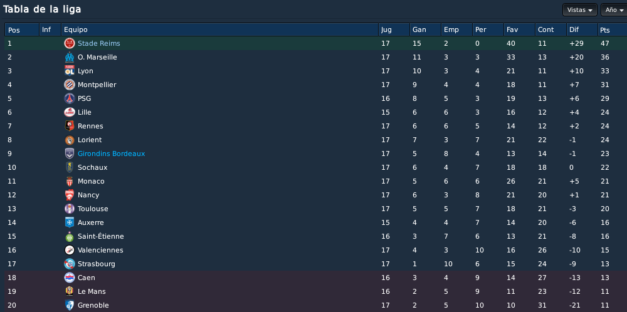This screenshot has height=312, width=627.
Task: Click the Lyon team logo
Action: click(x=70, y=71)
